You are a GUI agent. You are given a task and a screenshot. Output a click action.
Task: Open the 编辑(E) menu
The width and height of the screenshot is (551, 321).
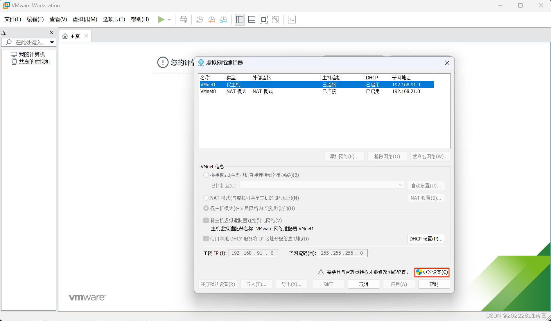click(x=35, y=19)
